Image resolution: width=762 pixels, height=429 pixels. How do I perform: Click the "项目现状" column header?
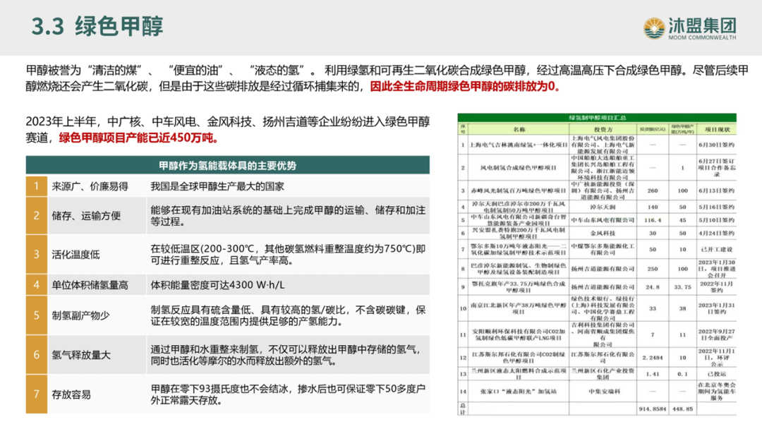pyautogui.click(x=717, y=130)
